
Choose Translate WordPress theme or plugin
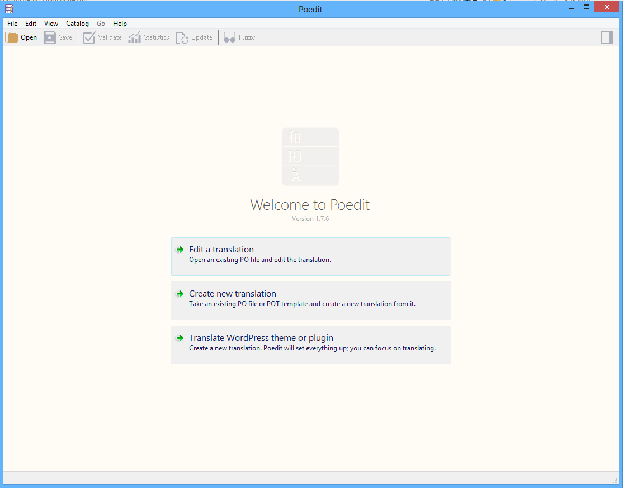[310, 345]
